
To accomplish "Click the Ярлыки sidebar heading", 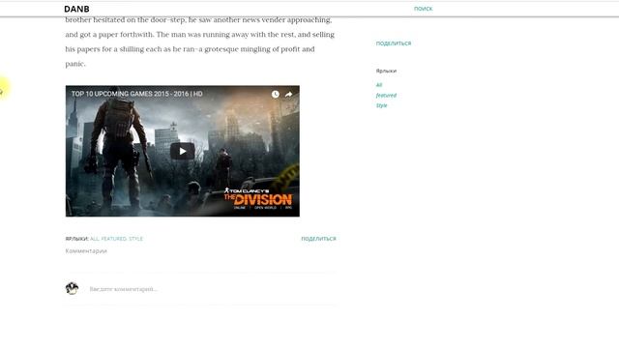I will 386,71.
